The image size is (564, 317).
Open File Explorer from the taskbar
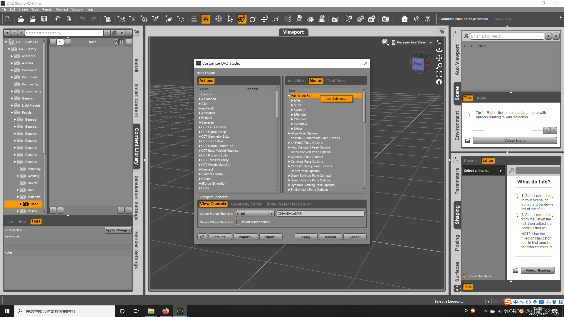(x=151, y=311)
